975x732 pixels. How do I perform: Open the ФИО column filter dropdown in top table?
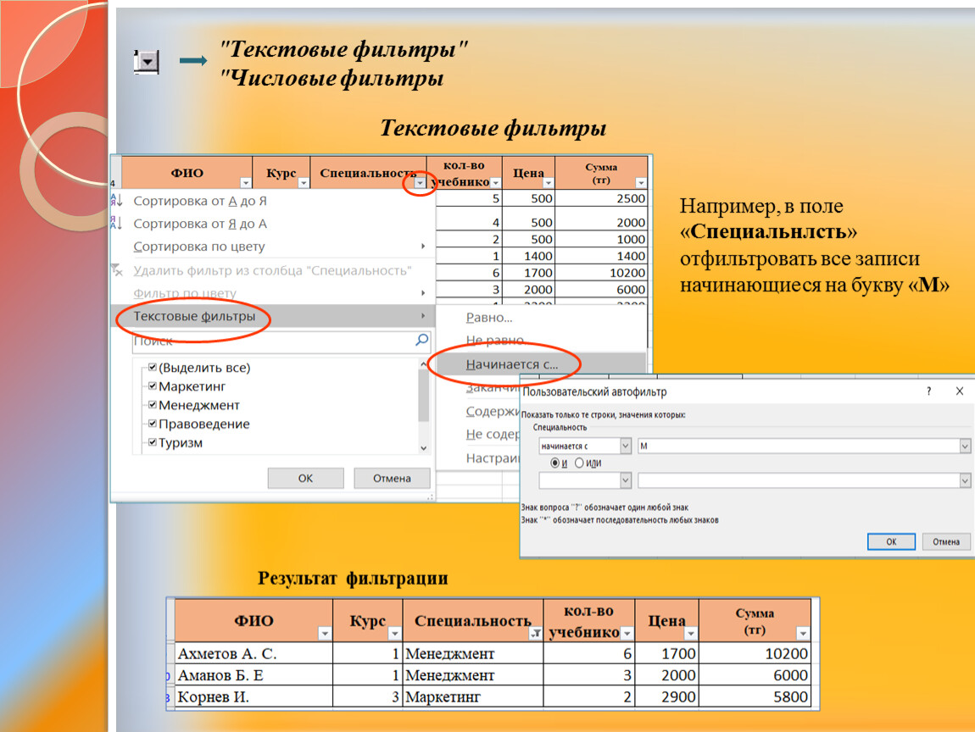tap(246, 183)
